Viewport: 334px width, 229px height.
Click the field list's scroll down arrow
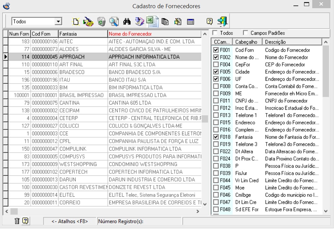coord(326,211)
